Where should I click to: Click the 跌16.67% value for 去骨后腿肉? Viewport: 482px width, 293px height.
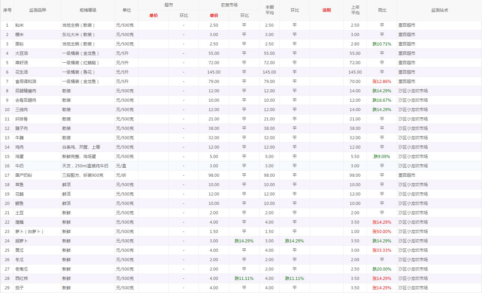pyautogui.click(x=382, y=100)
